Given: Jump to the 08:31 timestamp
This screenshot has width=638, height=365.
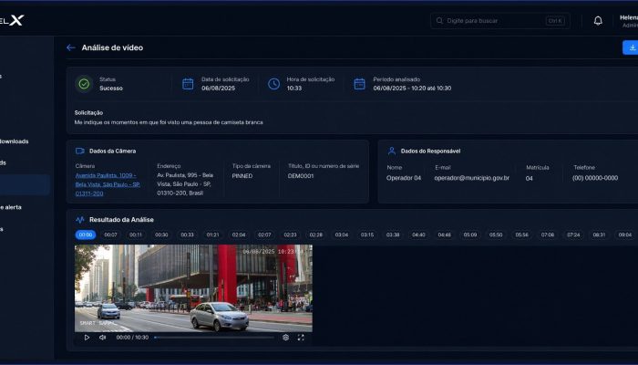Looking at the screenshot, I should (599, 235).
